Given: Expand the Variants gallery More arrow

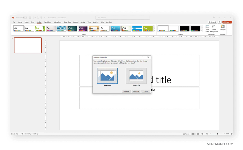Looking at the screenshot, I should click(x=202, y=31).
